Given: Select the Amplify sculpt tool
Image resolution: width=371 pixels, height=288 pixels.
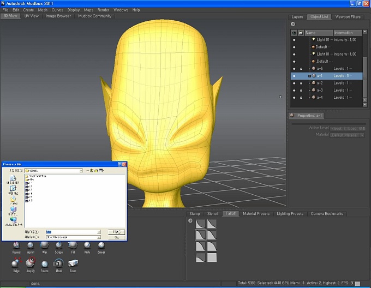Looking at the screenshot, I should pos(30,263).
